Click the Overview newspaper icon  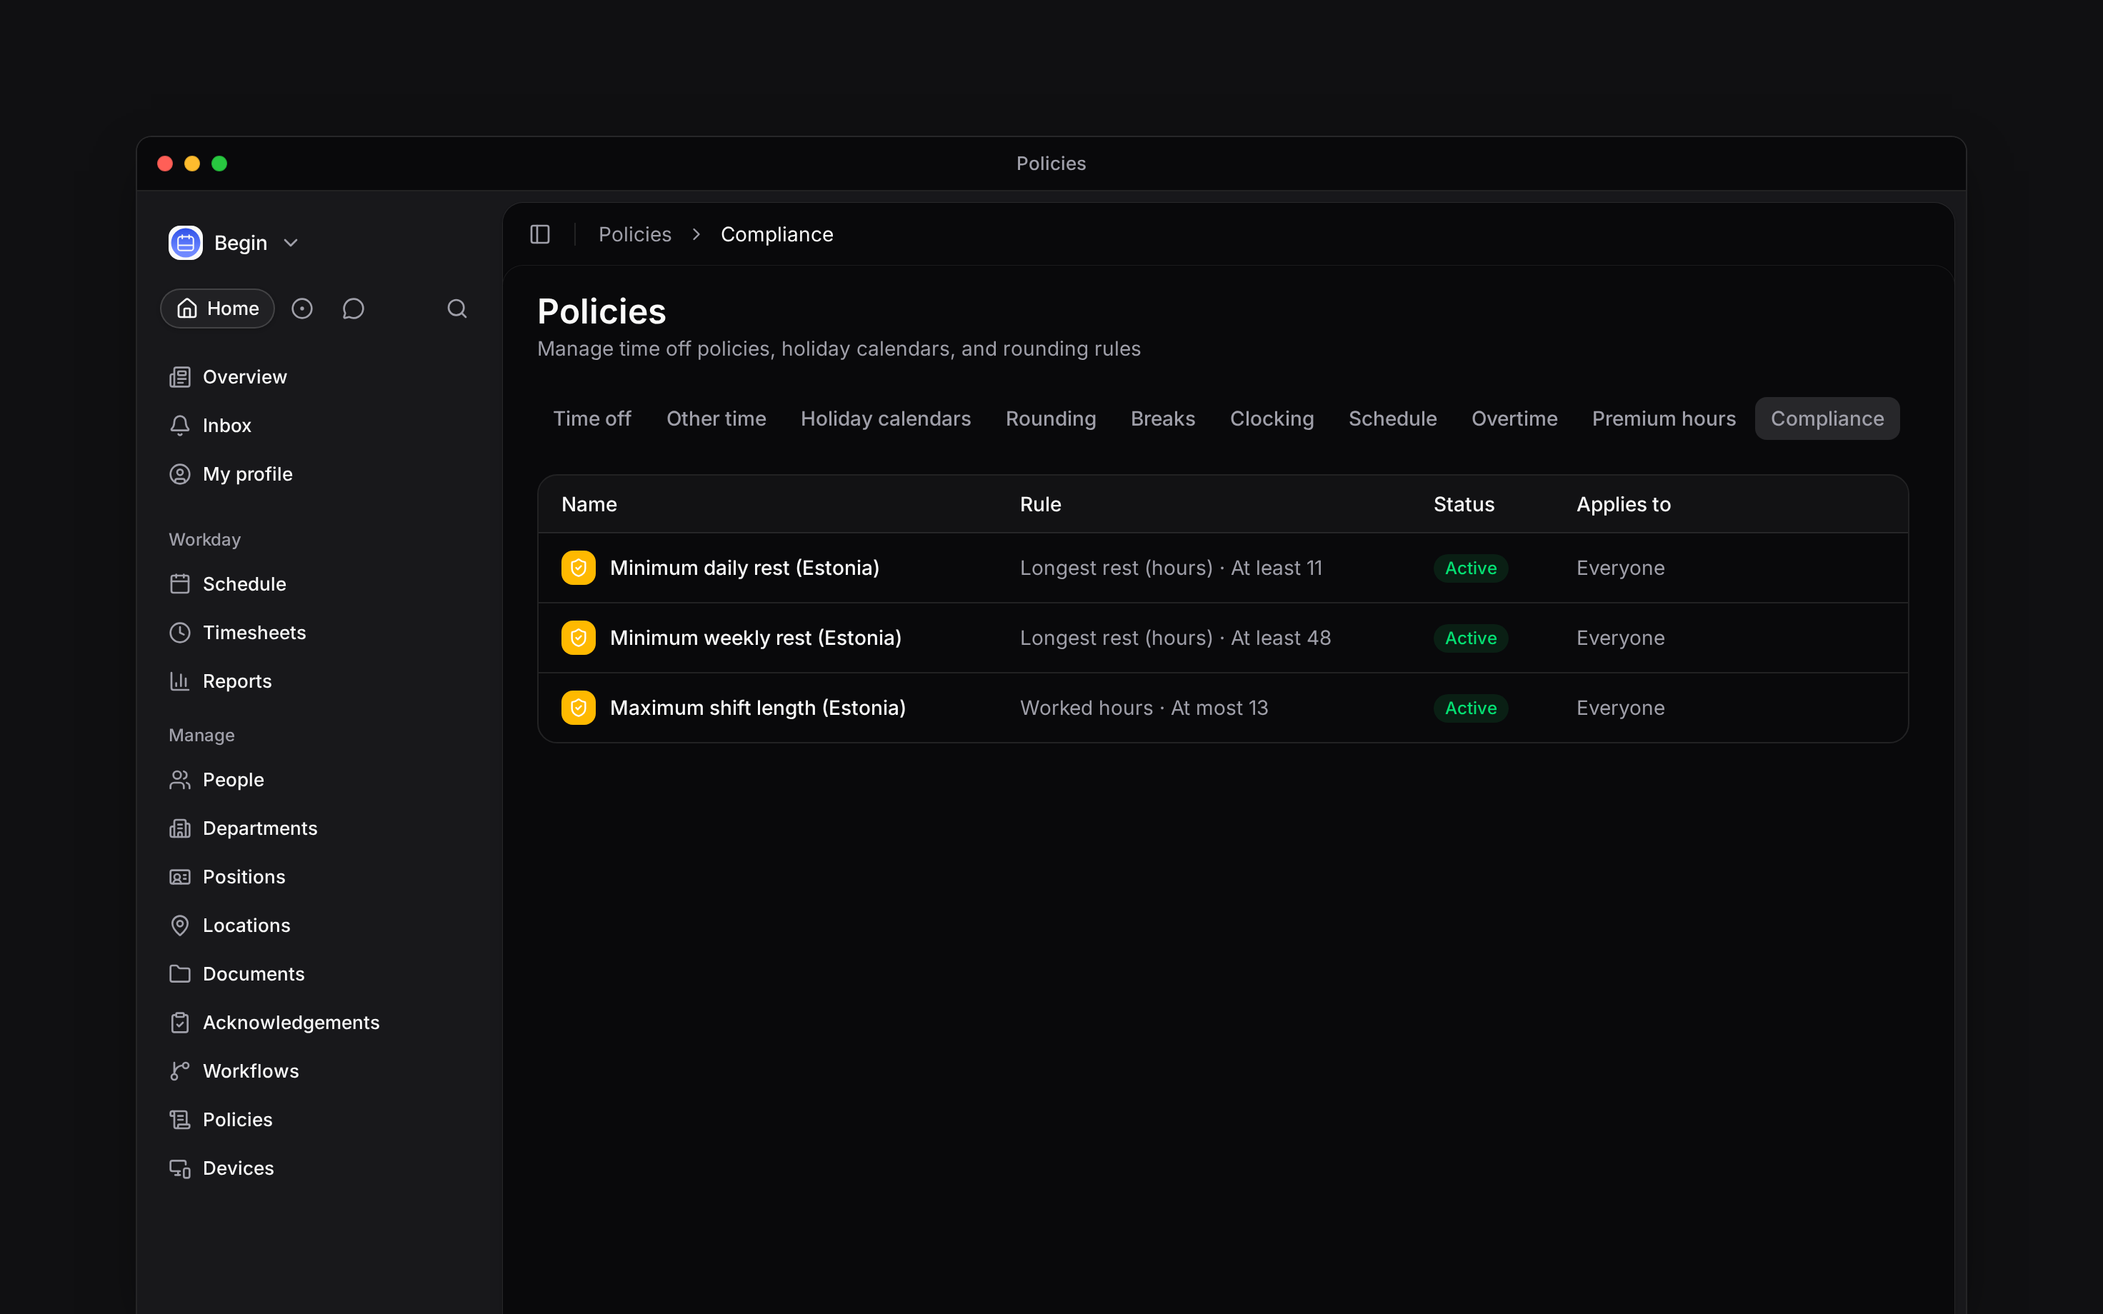[x=180, y=377]
